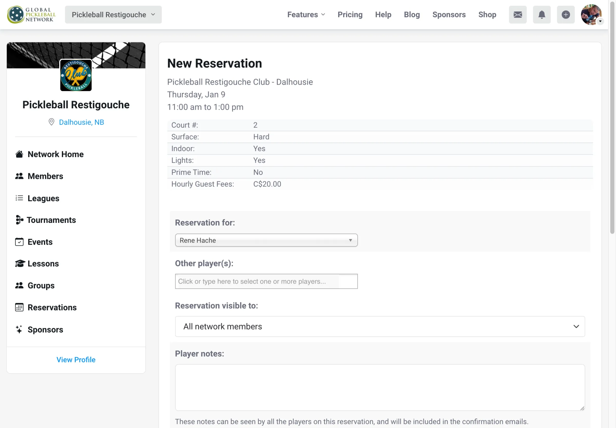Click the Restigouche club logo thumbnail
The width and height of the screenshot is (616, 428).
(x=76, y=75)
